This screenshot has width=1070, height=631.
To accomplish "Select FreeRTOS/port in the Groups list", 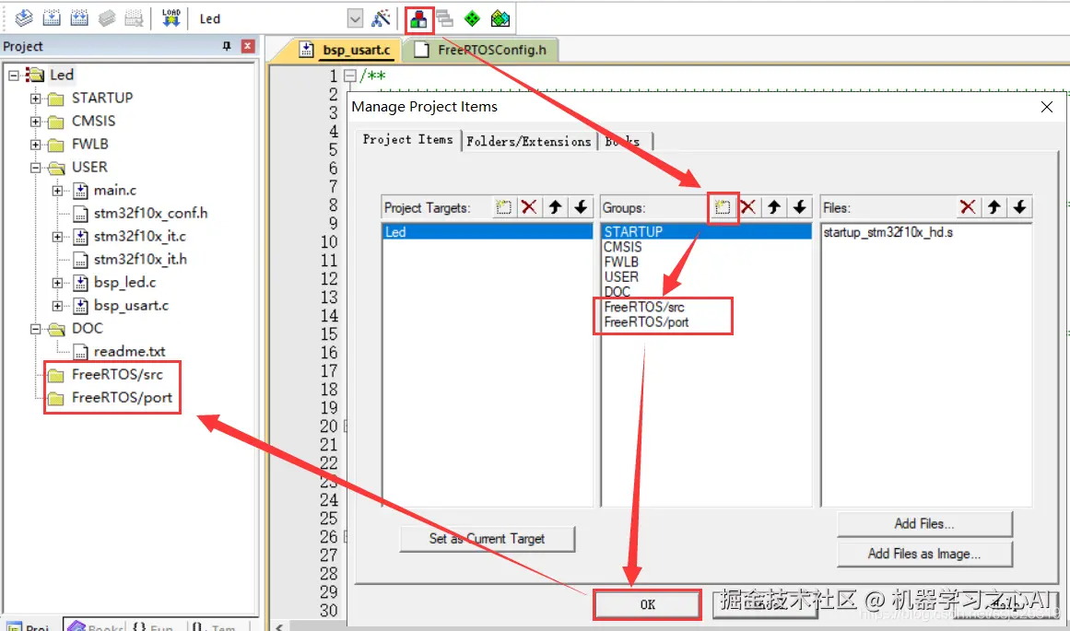I will [706, 322].
